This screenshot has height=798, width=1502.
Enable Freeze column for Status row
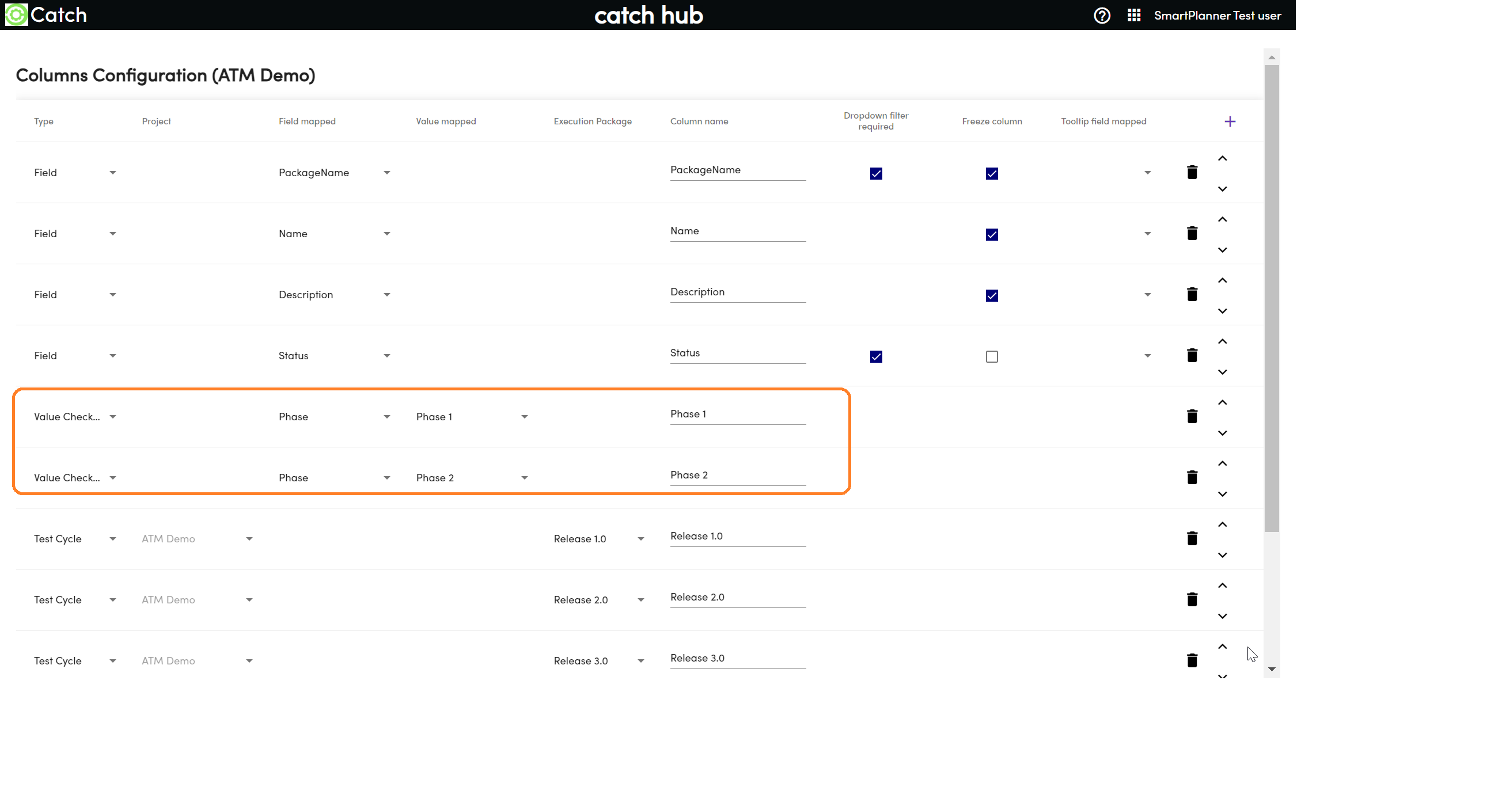pos(991,357)
